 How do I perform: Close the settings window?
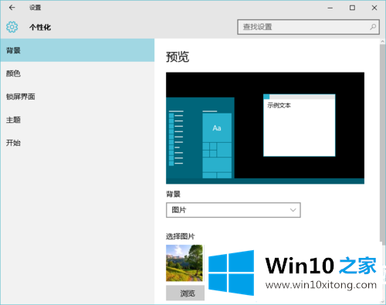(374, 8)
